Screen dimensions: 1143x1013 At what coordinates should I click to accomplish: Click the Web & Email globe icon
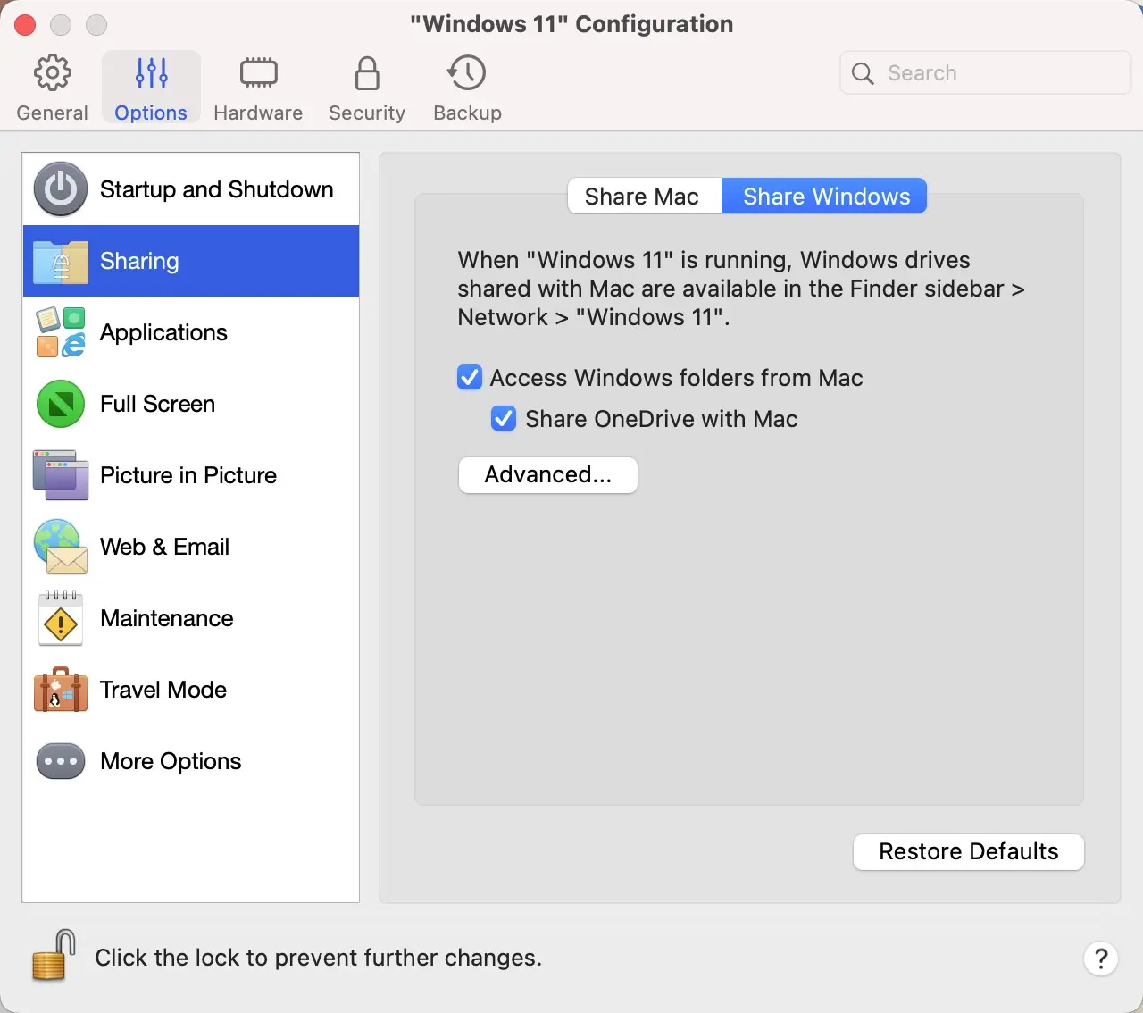coord(61,547)
